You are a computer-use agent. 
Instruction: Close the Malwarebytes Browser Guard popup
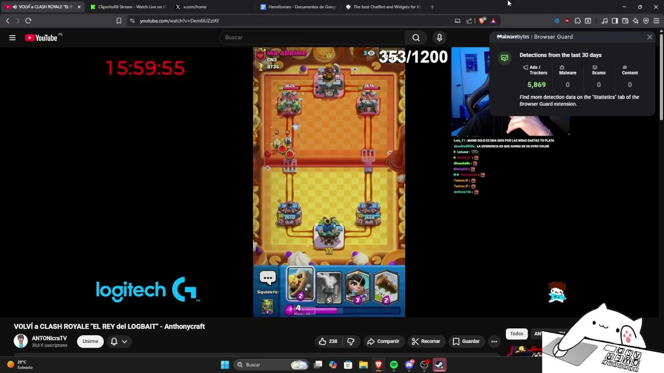point(649,37)
